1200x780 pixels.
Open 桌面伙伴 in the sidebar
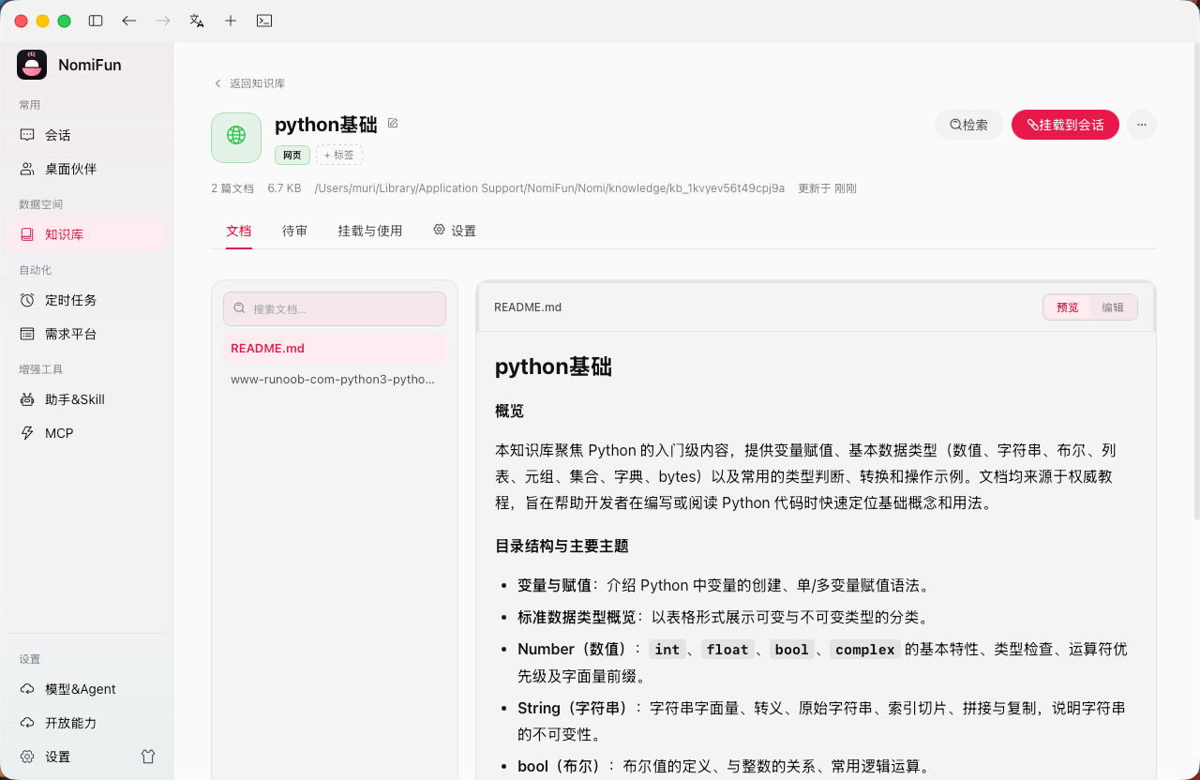coord(86,169)
